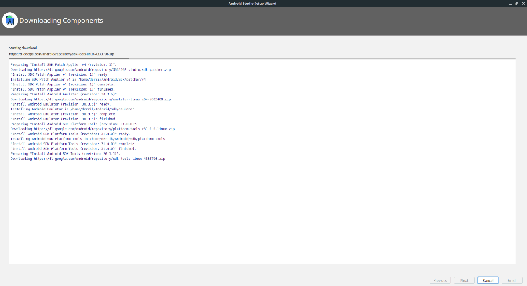
Task: Click the Android Studio logo icon
Action: pyautogui.click(x=10, y=21)
